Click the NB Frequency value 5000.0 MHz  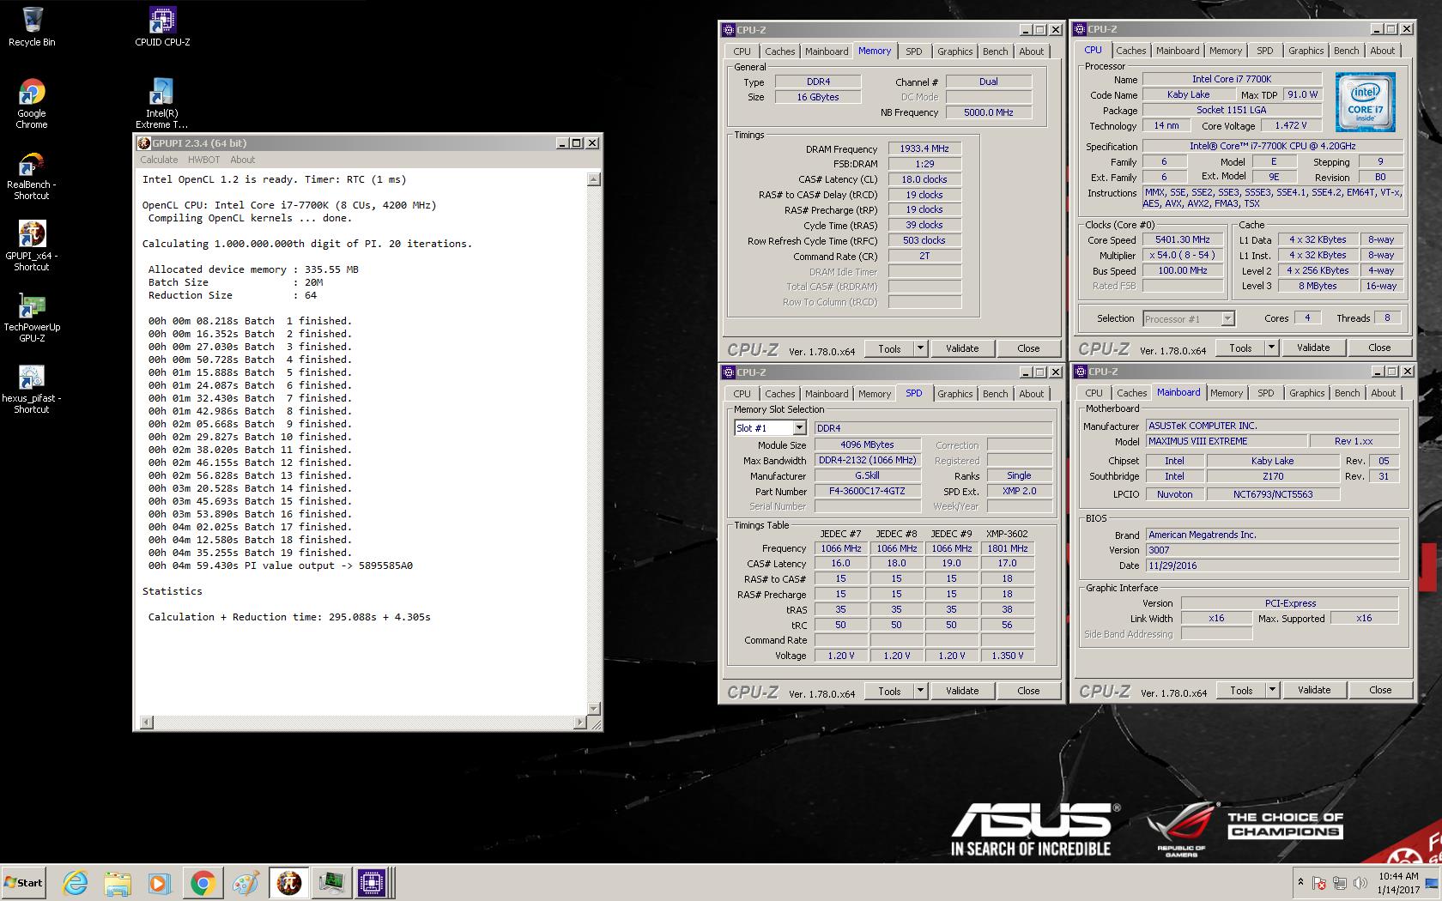tap(988, 112)
